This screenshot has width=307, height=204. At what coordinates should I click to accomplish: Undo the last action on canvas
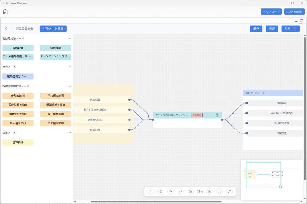click(x=171, y=191)
